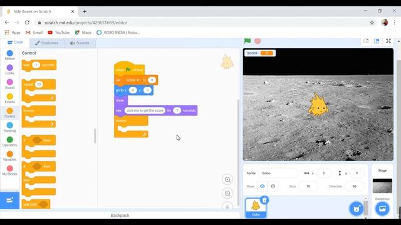Image resolution: width=401 pixels, height=225 pixels.
Task: Open the Maps bookmark
Action: tap(83, 32)
